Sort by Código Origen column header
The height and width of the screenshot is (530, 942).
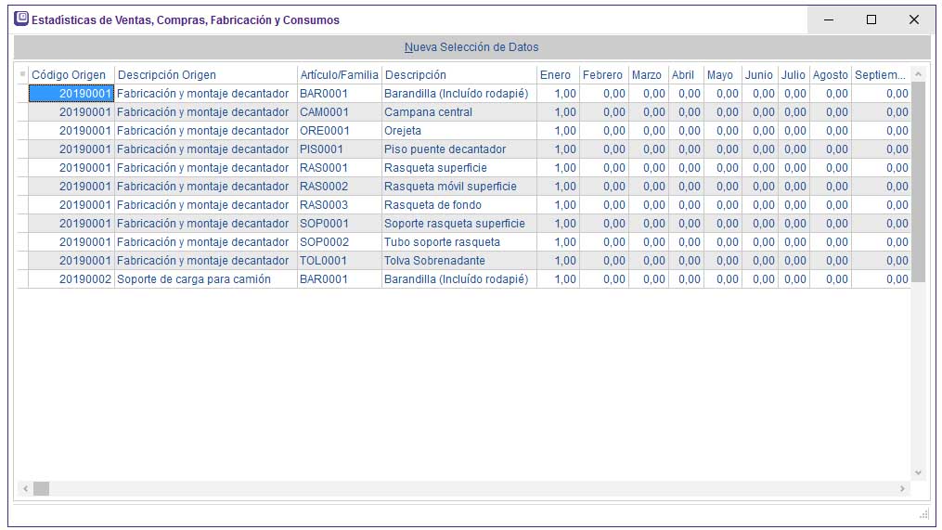[70, 75]
